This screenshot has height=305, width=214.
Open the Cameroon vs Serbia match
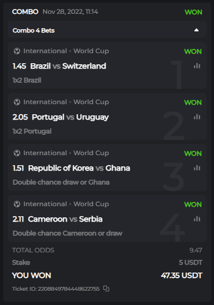tap(65, 219)
